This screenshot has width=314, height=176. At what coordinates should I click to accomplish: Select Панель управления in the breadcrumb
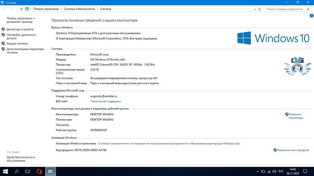tap(46, 9)
